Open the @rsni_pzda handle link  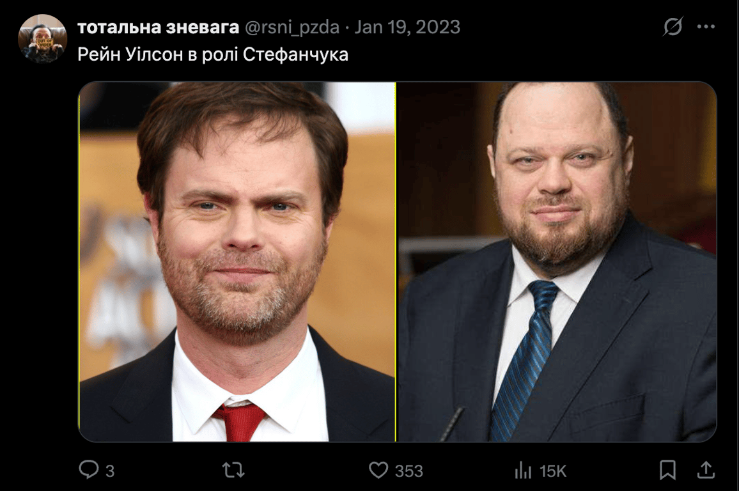click(292, 27)
